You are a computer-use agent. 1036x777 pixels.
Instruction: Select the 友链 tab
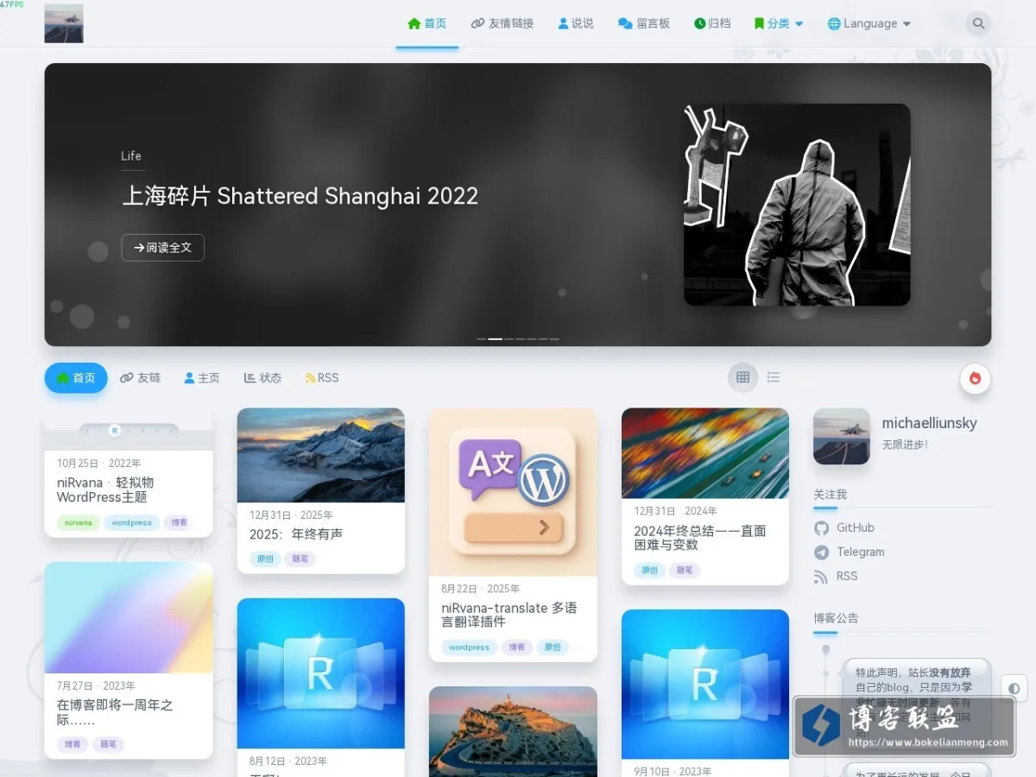coord(141,378)
